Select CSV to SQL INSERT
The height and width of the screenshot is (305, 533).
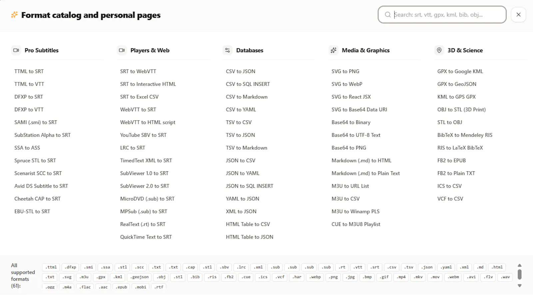tap(248, 84)
